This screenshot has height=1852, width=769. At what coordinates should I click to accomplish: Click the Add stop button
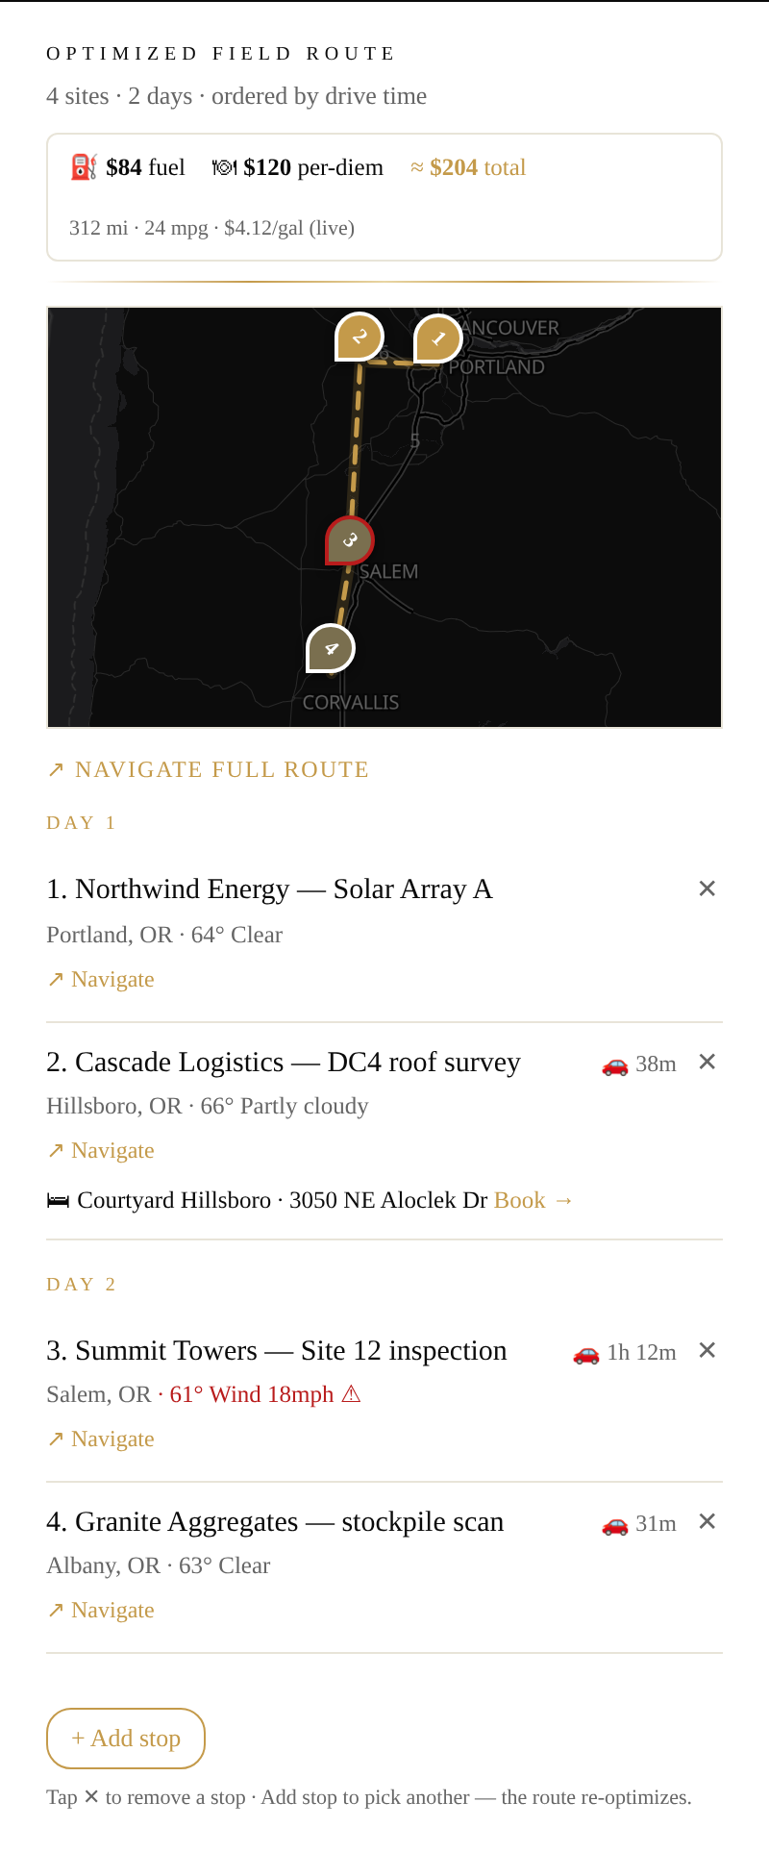126,1739
